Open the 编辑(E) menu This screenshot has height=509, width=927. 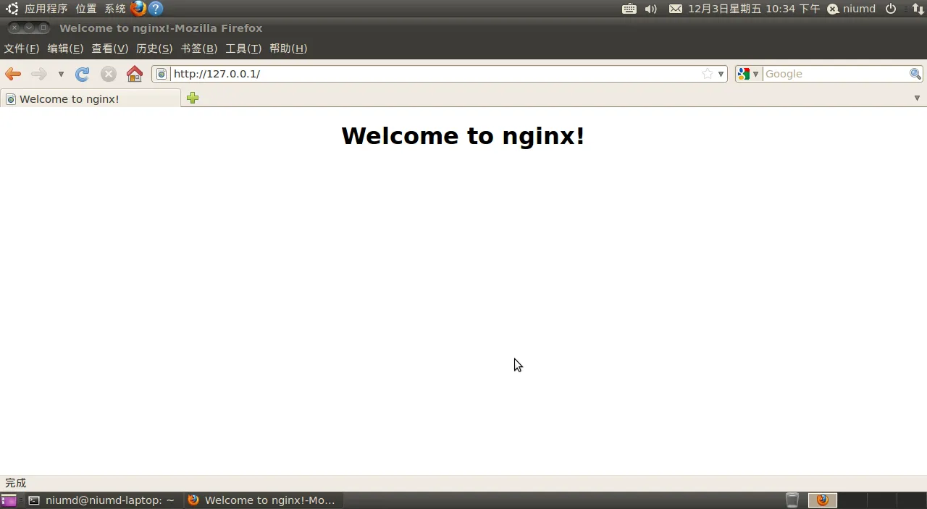[x=65, y=49]
